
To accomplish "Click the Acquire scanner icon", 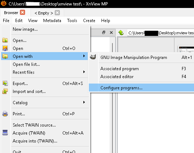I will point(5,133).
